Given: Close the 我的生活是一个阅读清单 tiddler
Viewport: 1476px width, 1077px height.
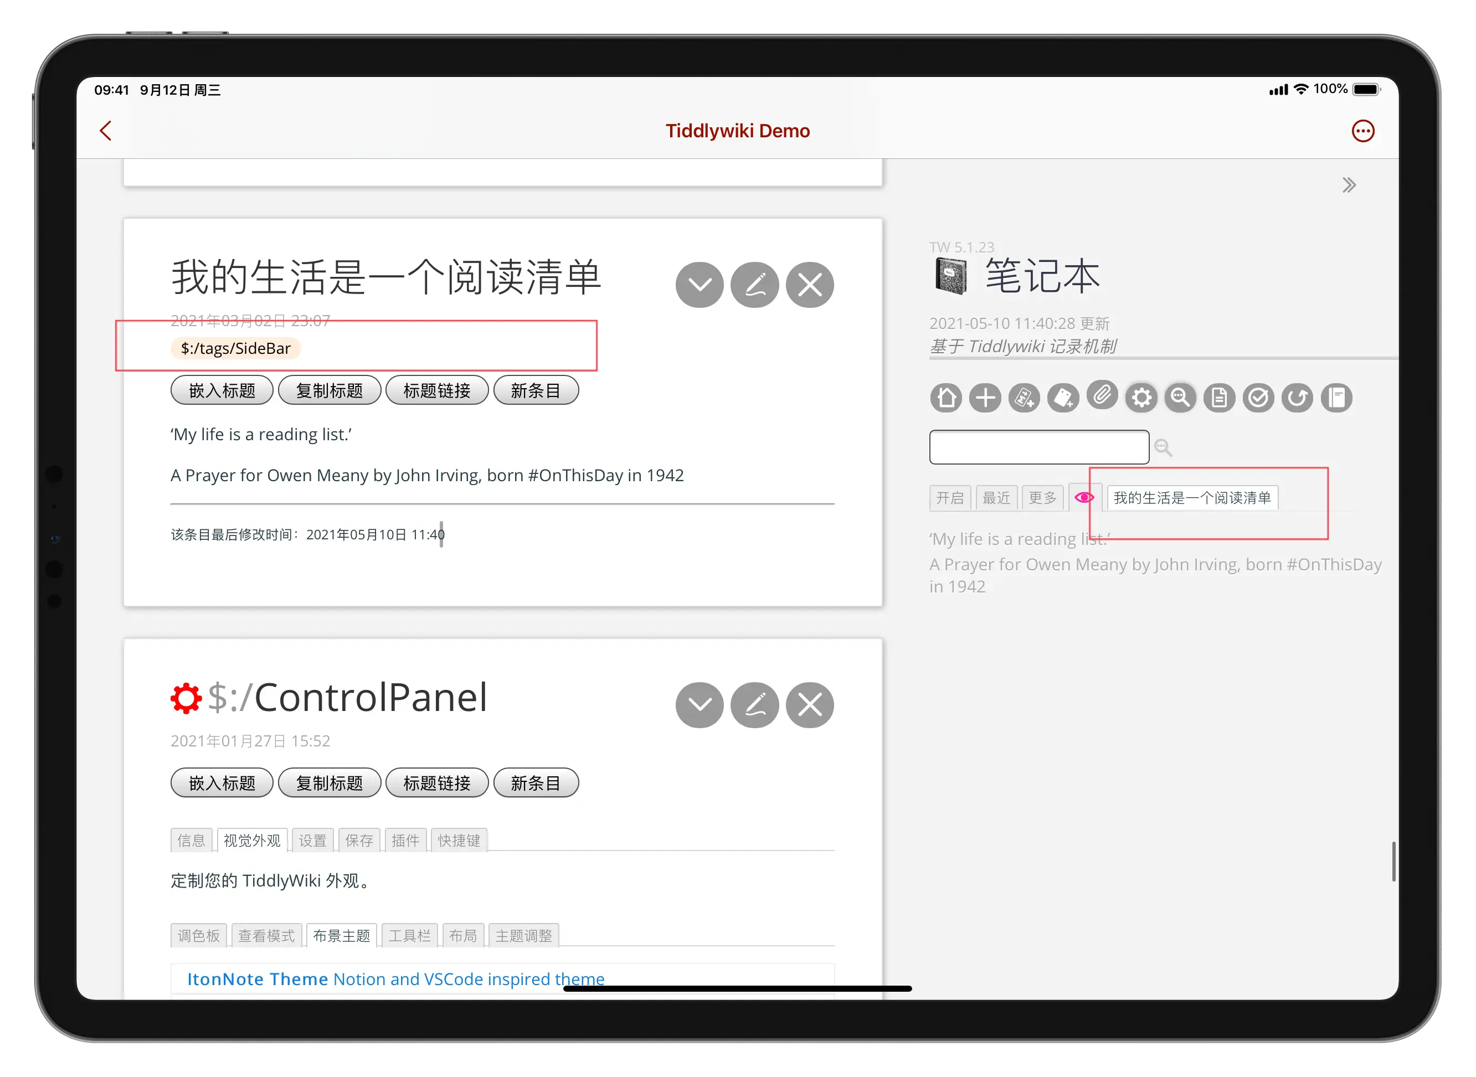Looking at the screenshot, I should pos(810,285).
